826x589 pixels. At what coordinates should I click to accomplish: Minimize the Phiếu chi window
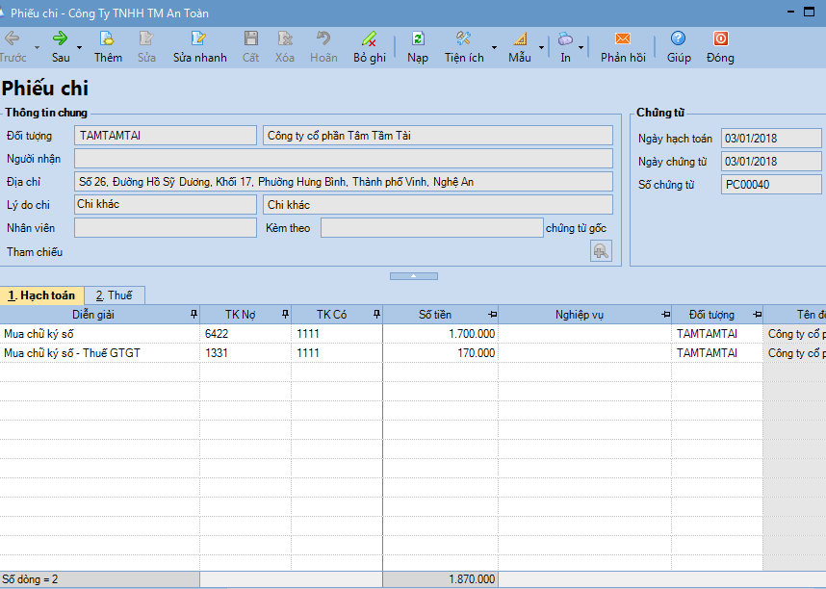click(x=790, y=13)
